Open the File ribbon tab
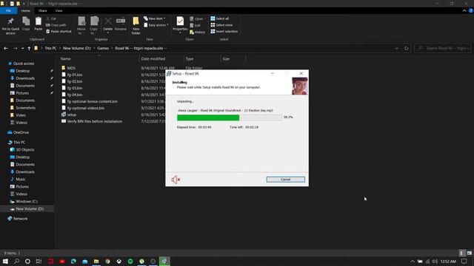474x266 pixels. click(x=8, y=11)
